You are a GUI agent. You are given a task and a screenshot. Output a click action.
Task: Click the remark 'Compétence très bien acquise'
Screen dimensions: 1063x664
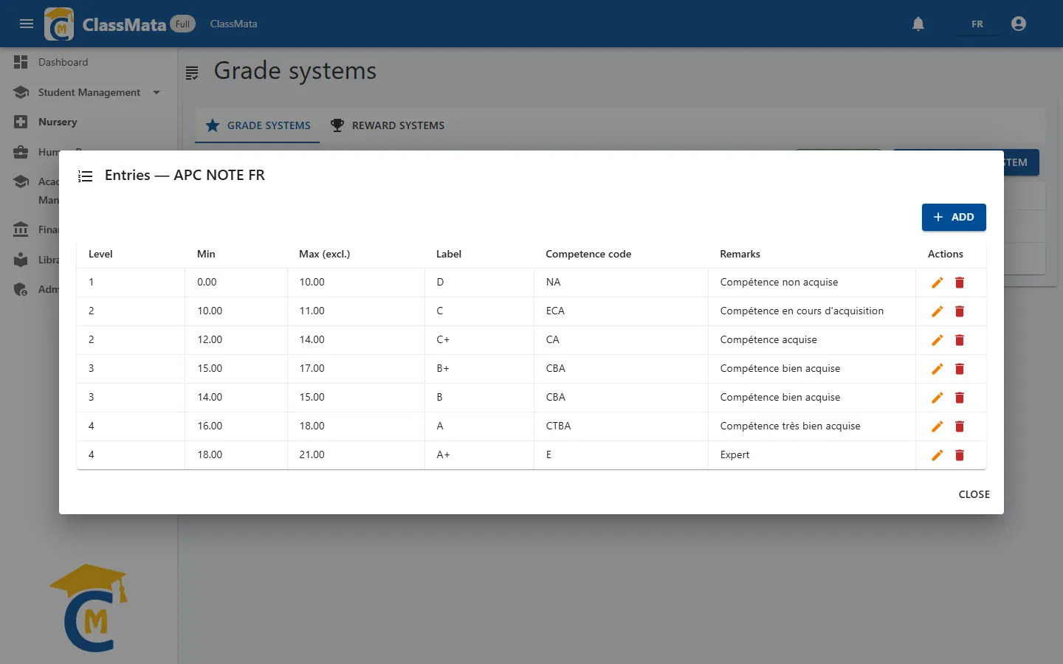coord(790,426)
